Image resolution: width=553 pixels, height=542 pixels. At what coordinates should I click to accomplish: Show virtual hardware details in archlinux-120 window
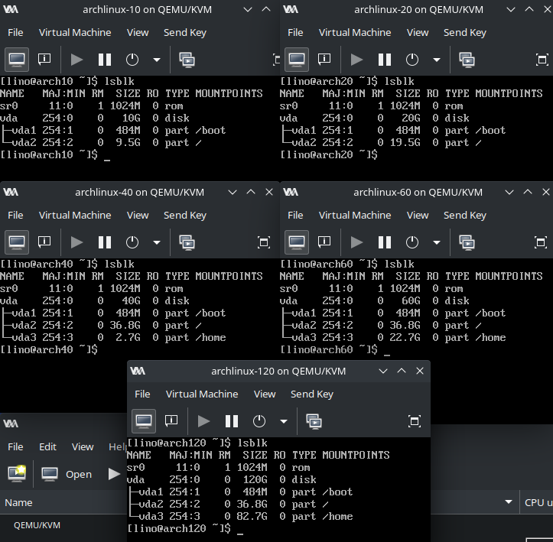[x=171, y=421]
